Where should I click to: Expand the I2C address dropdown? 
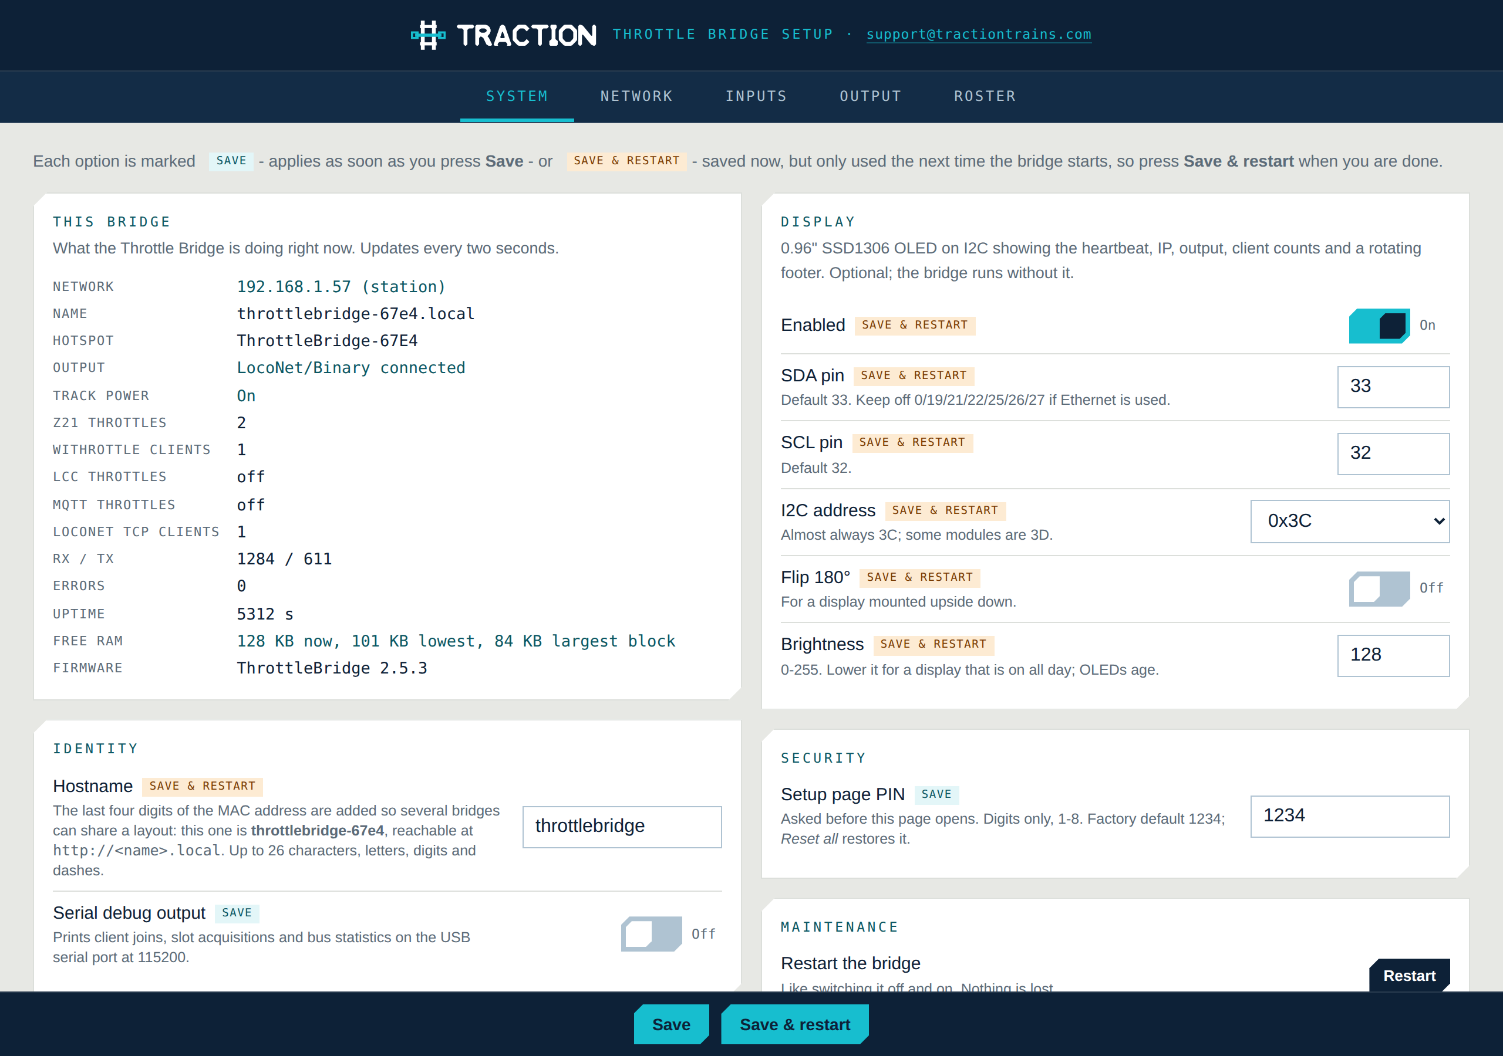tap(1350, 522)
